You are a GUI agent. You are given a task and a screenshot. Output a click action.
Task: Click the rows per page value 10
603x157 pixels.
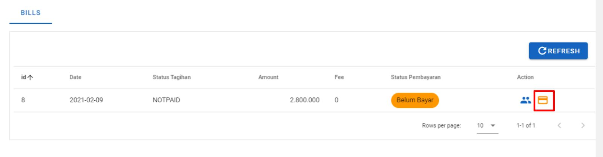(x=480, y=125)
